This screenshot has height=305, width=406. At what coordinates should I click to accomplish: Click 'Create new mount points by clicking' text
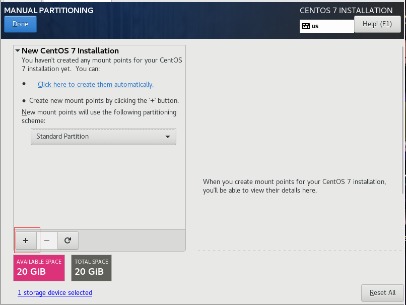(x=104, y=100)
